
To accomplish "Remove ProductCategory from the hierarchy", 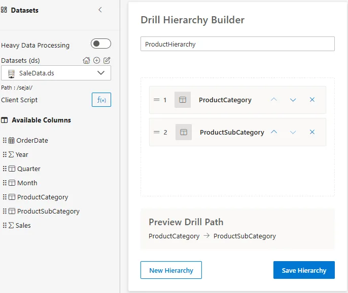I will click(312, 100).
